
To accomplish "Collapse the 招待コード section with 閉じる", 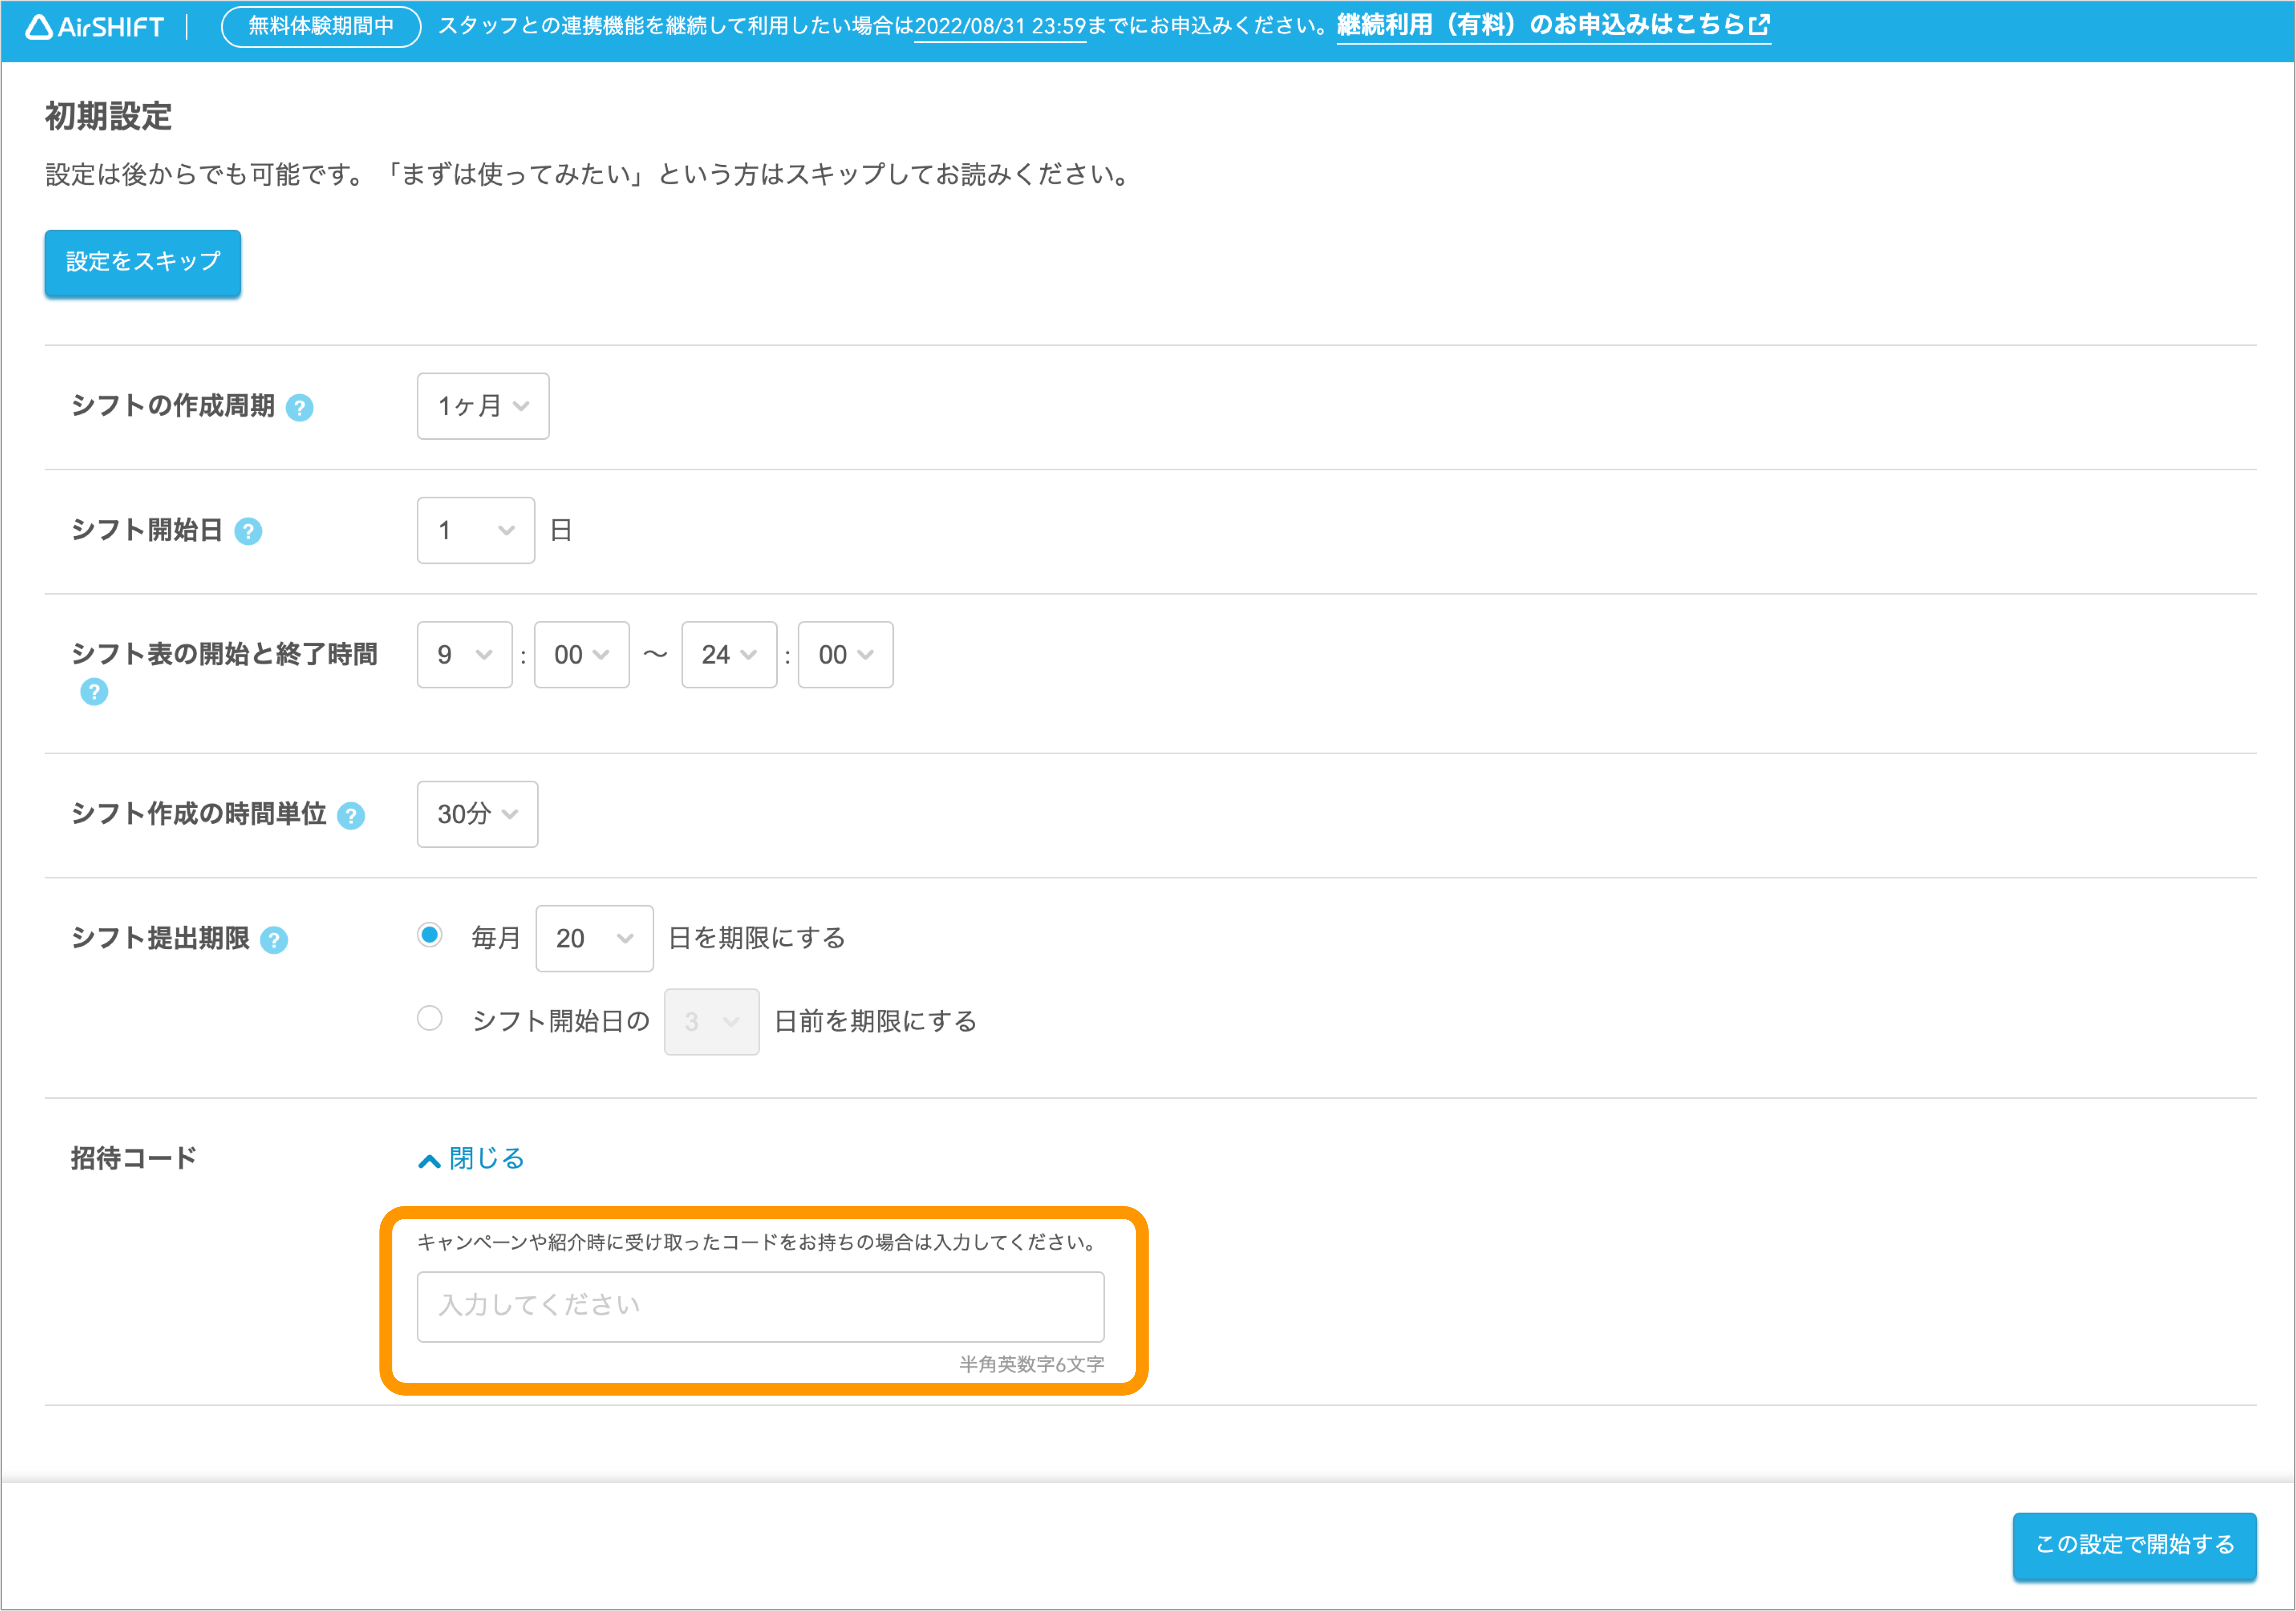I will tap(471, 1159).
